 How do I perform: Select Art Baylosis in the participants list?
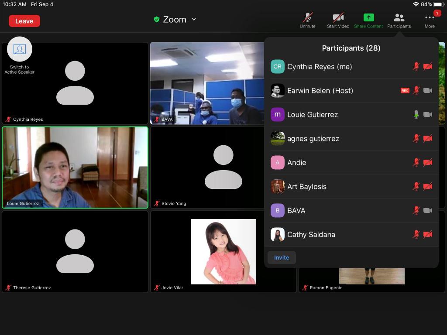(307, 187)
